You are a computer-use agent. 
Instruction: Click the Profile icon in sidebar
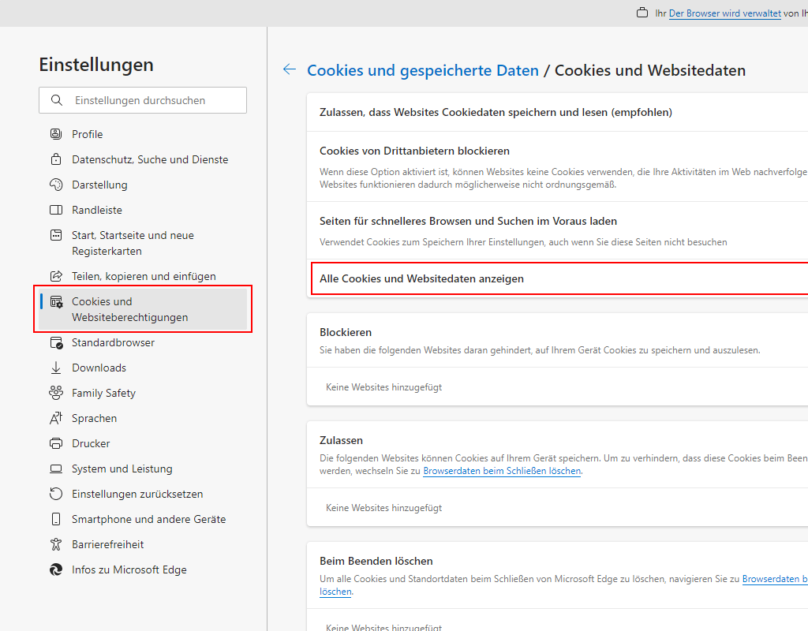56,134
